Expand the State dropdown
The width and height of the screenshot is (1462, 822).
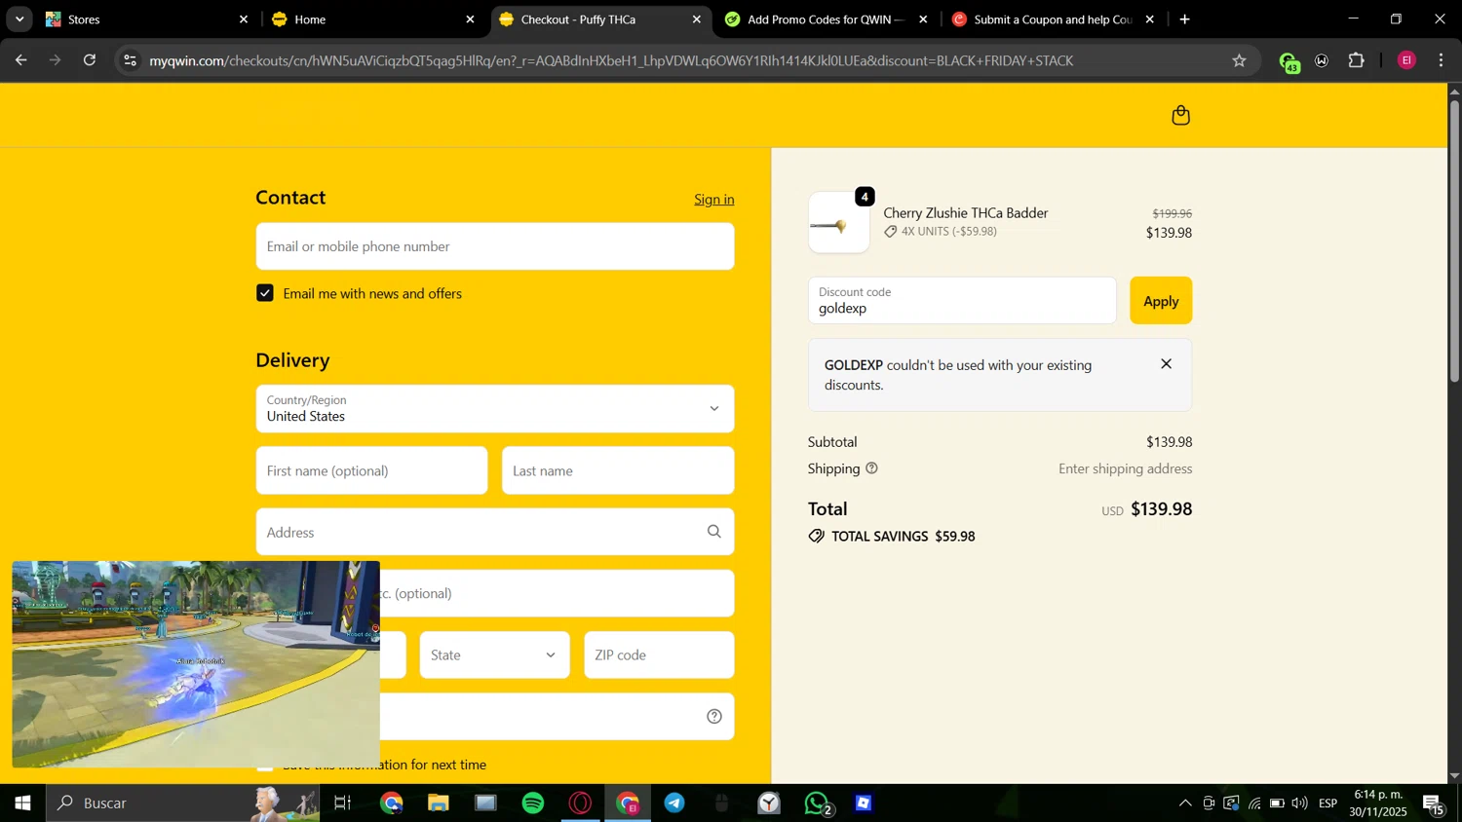tap(495, 655)
